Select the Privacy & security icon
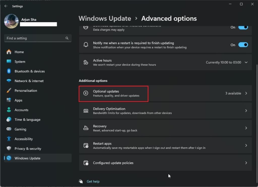258x187 pixels. pyautogui.click(x=9, y=148)
